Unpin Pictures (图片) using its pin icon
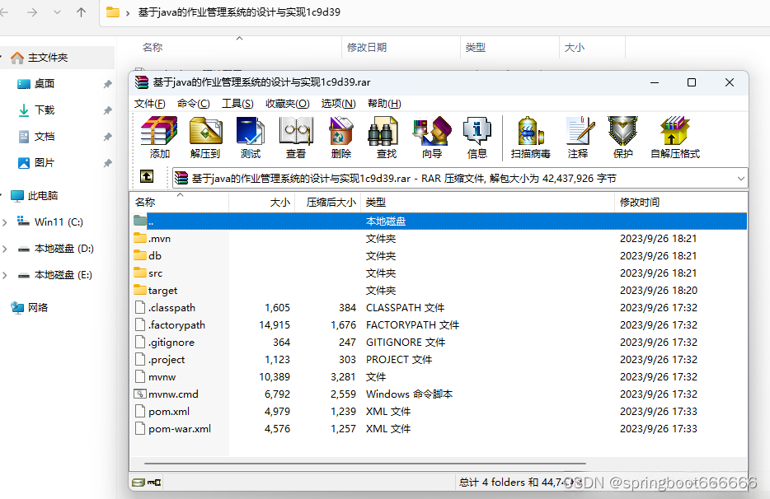The image size is (770, 499). [x=107, y=163]
